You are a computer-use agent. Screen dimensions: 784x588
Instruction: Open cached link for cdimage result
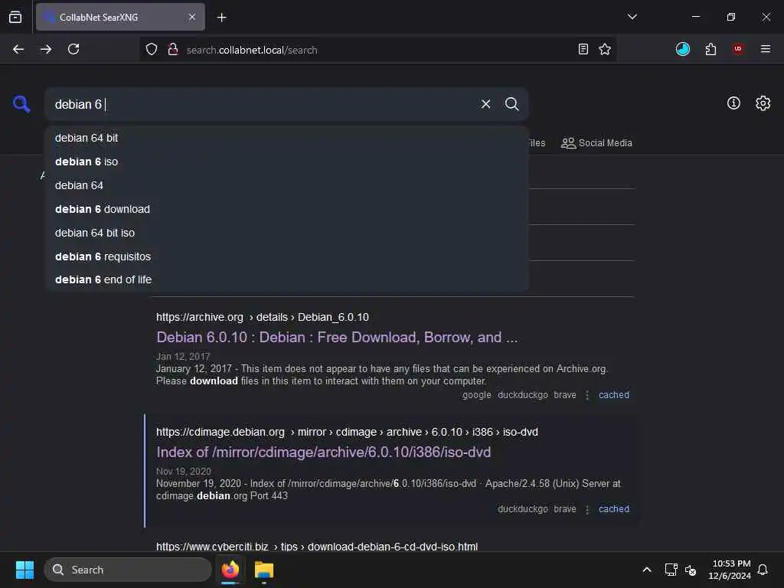(x=613, y=509)
